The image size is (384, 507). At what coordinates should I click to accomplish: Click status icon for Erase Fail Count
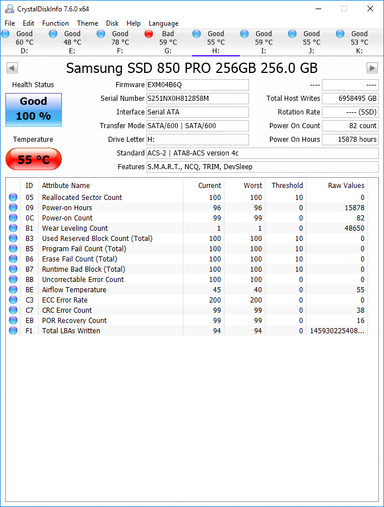coord(13,259)
